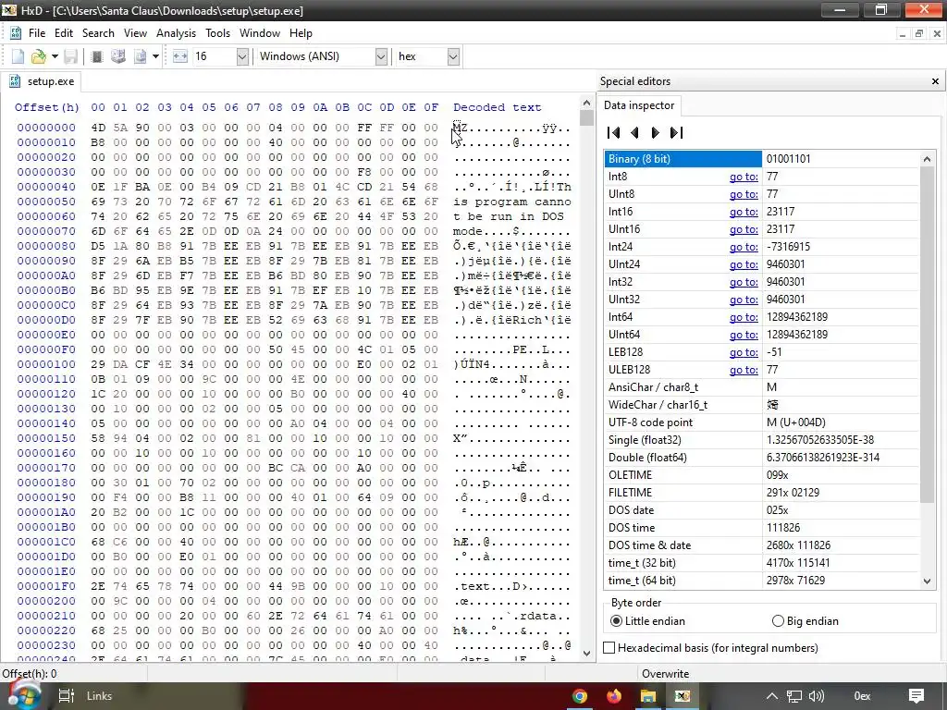Open the Tools menu

(x=217, y=33)
